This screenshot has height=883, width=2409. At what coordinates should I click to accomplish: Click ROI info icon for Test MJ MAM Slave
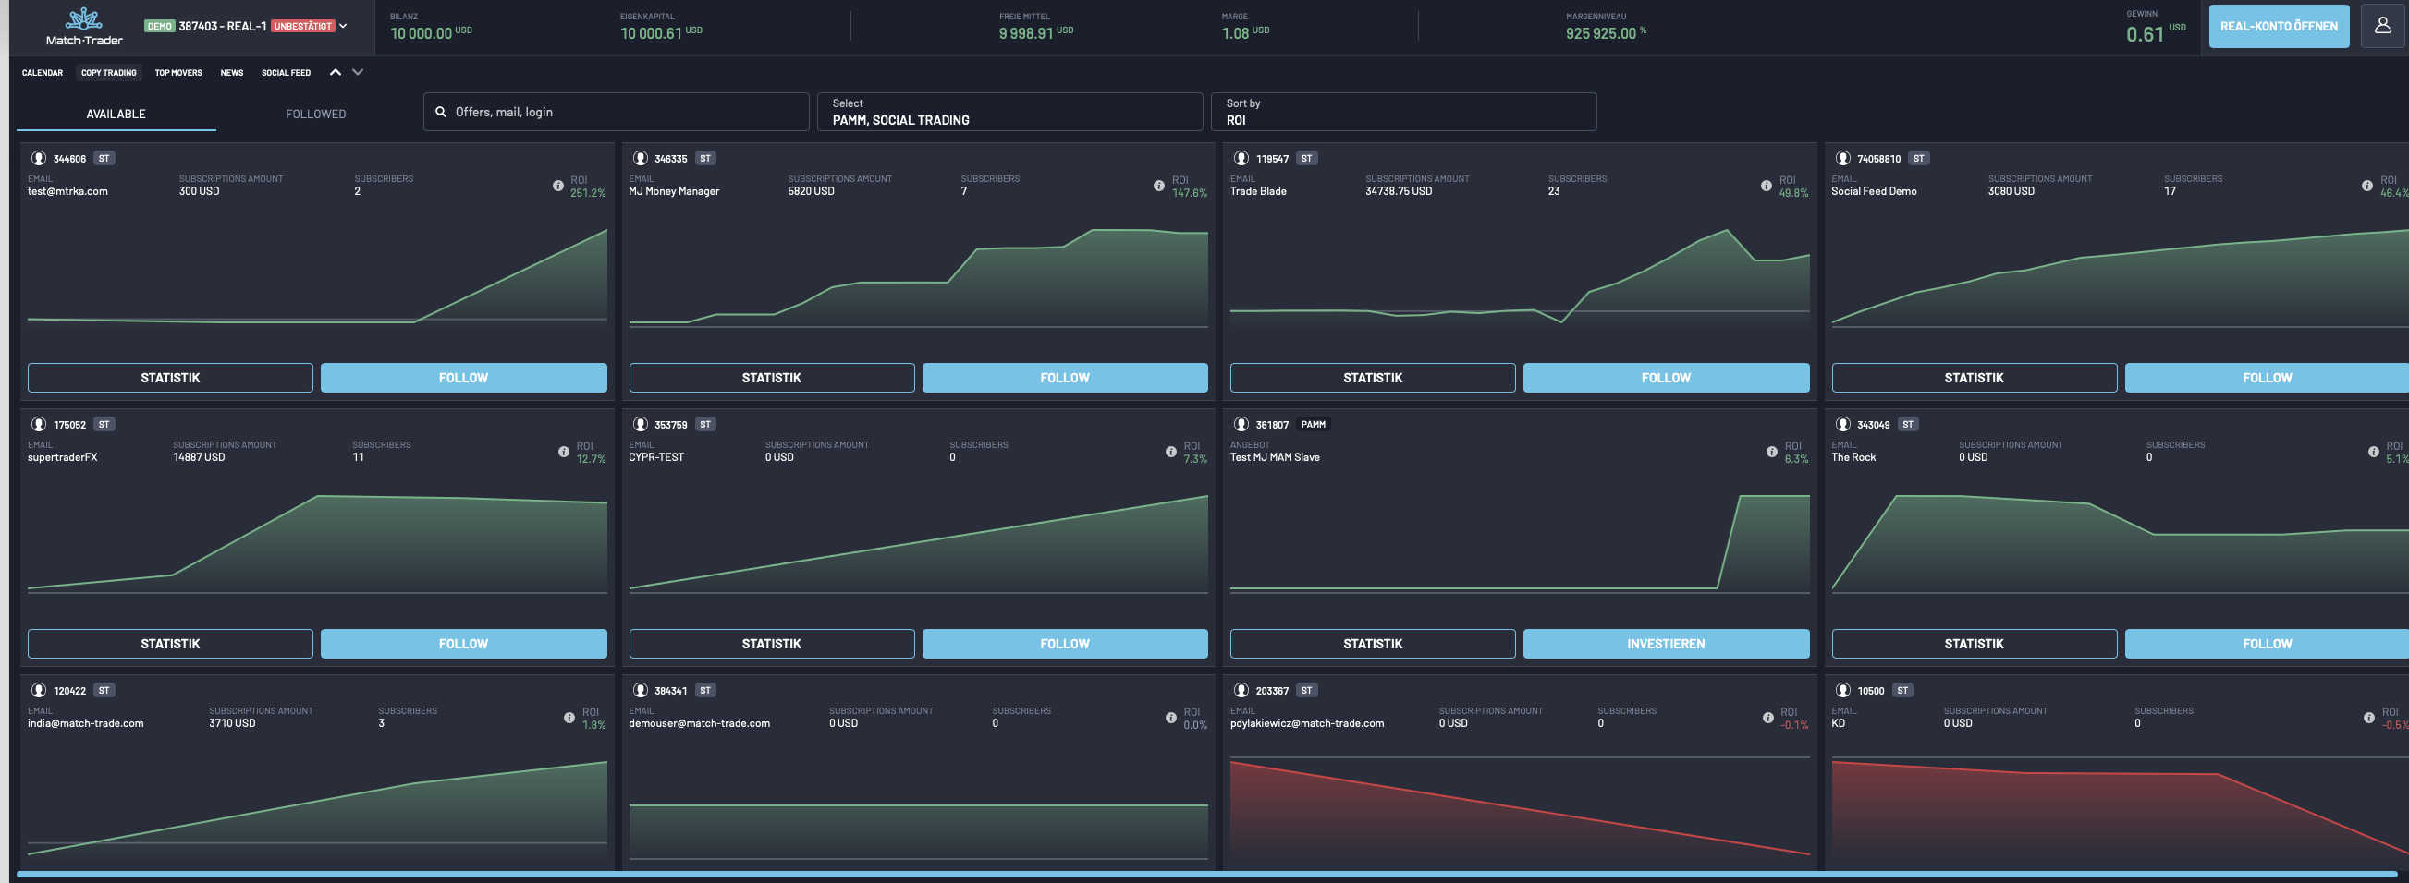click(1771, 453)
